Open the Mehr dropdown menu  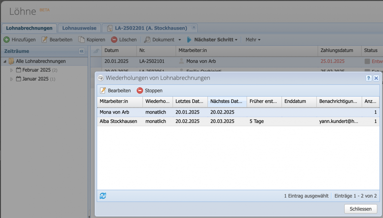click(253, 40)
